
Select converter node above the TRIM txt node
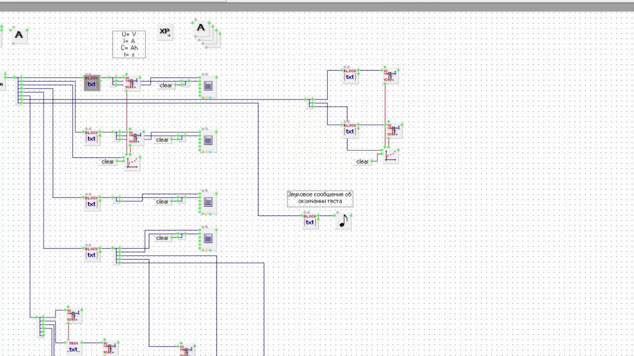point(73,315)
